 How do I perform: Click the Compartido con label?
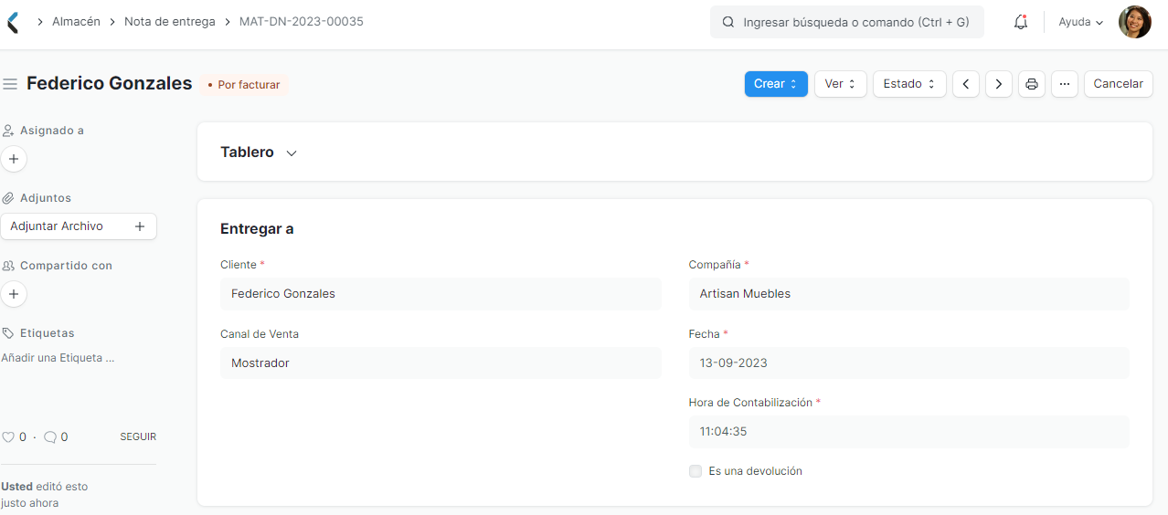(66, 266)
